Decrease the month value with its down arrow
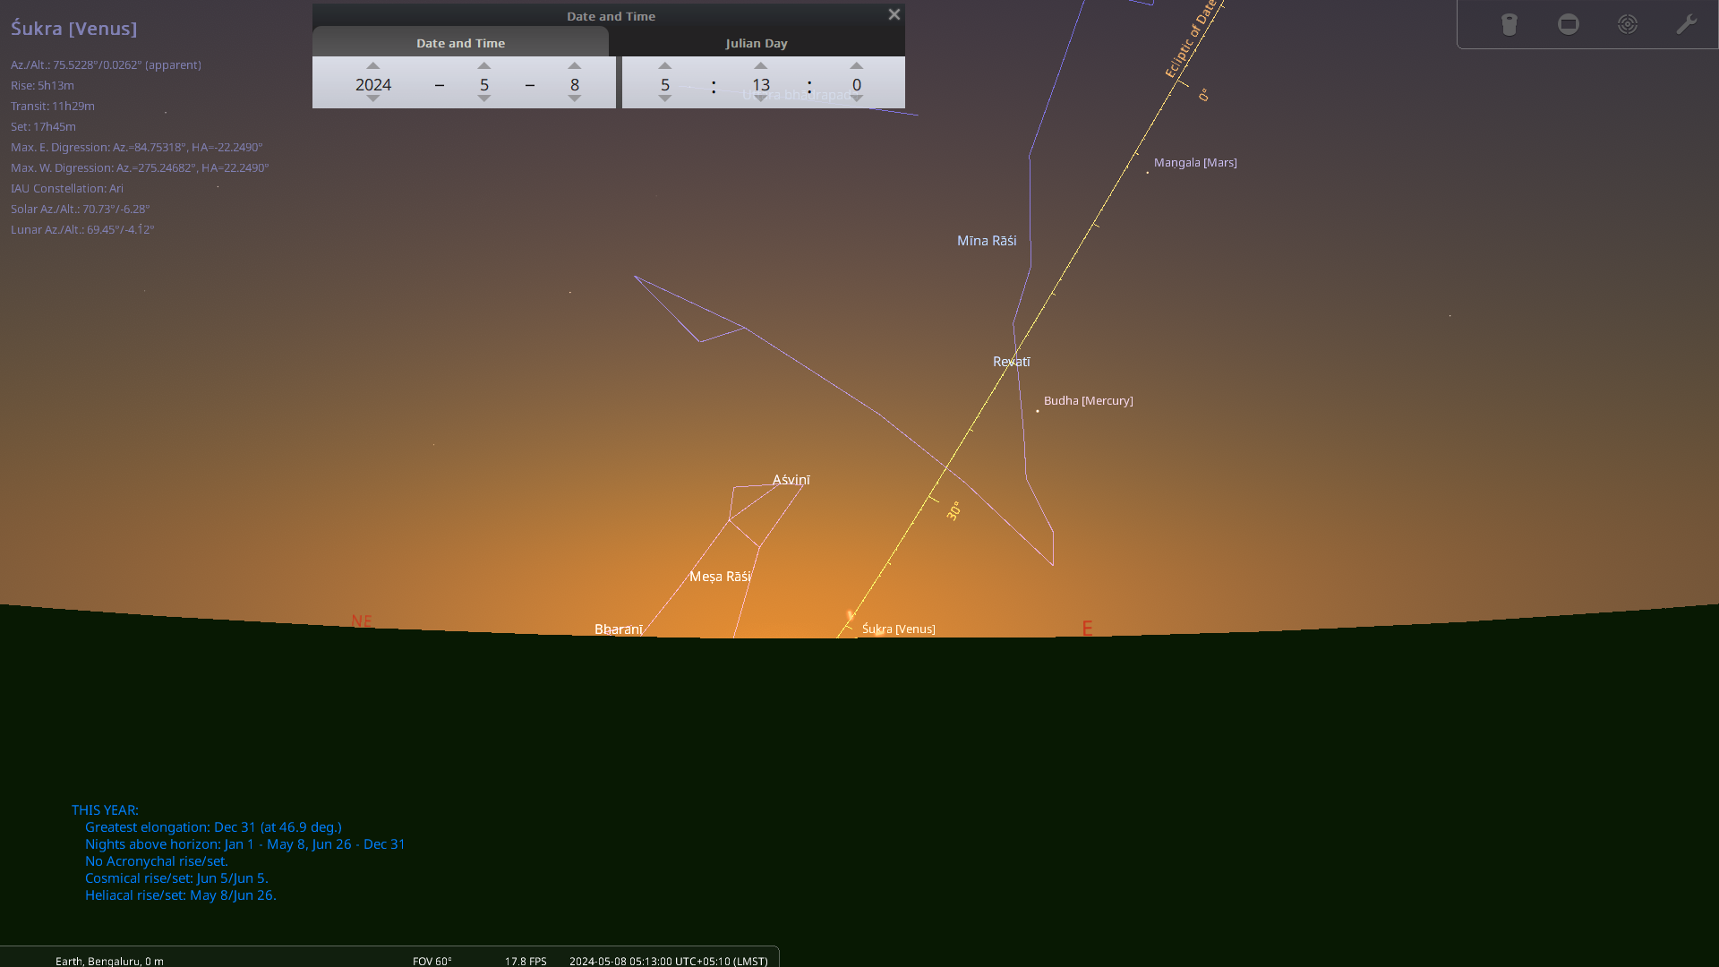1719x967 pixels. 483,100
